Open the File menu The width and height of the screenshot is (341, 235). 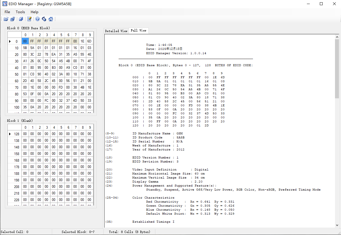(7, 12)
